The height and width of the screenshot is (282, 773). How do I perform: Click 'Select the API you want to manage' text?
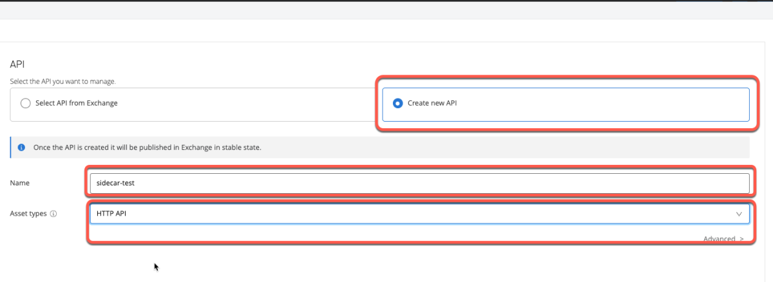click(67, 82)
